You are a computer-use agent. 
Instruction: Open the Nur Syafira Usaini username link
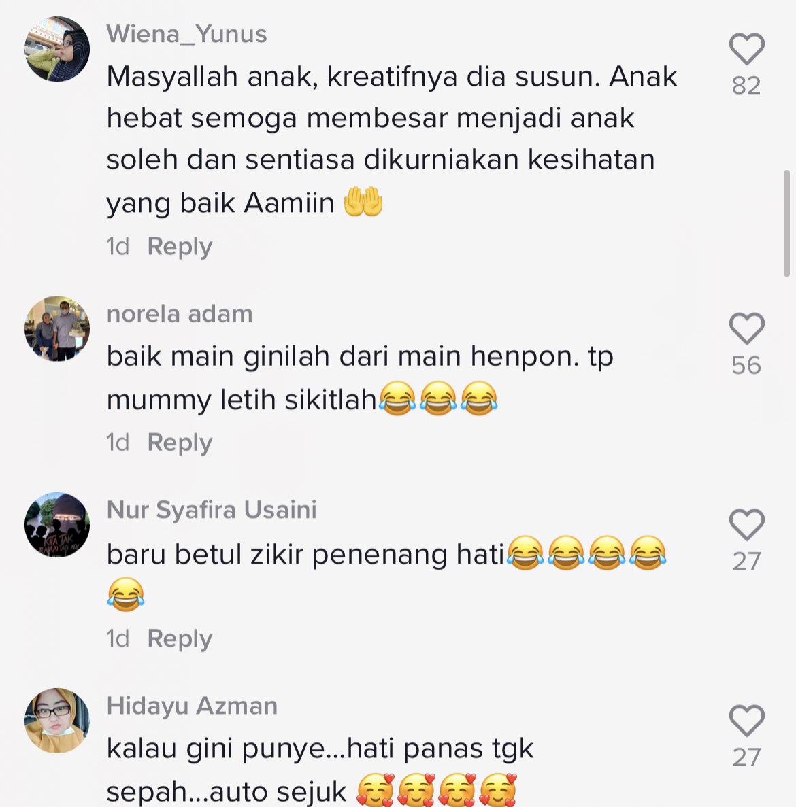point(212,510)
